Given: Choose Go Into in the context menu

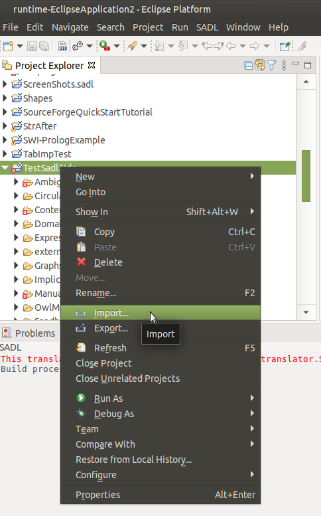Looking at the screenshot, I should [x=160, y=192].
